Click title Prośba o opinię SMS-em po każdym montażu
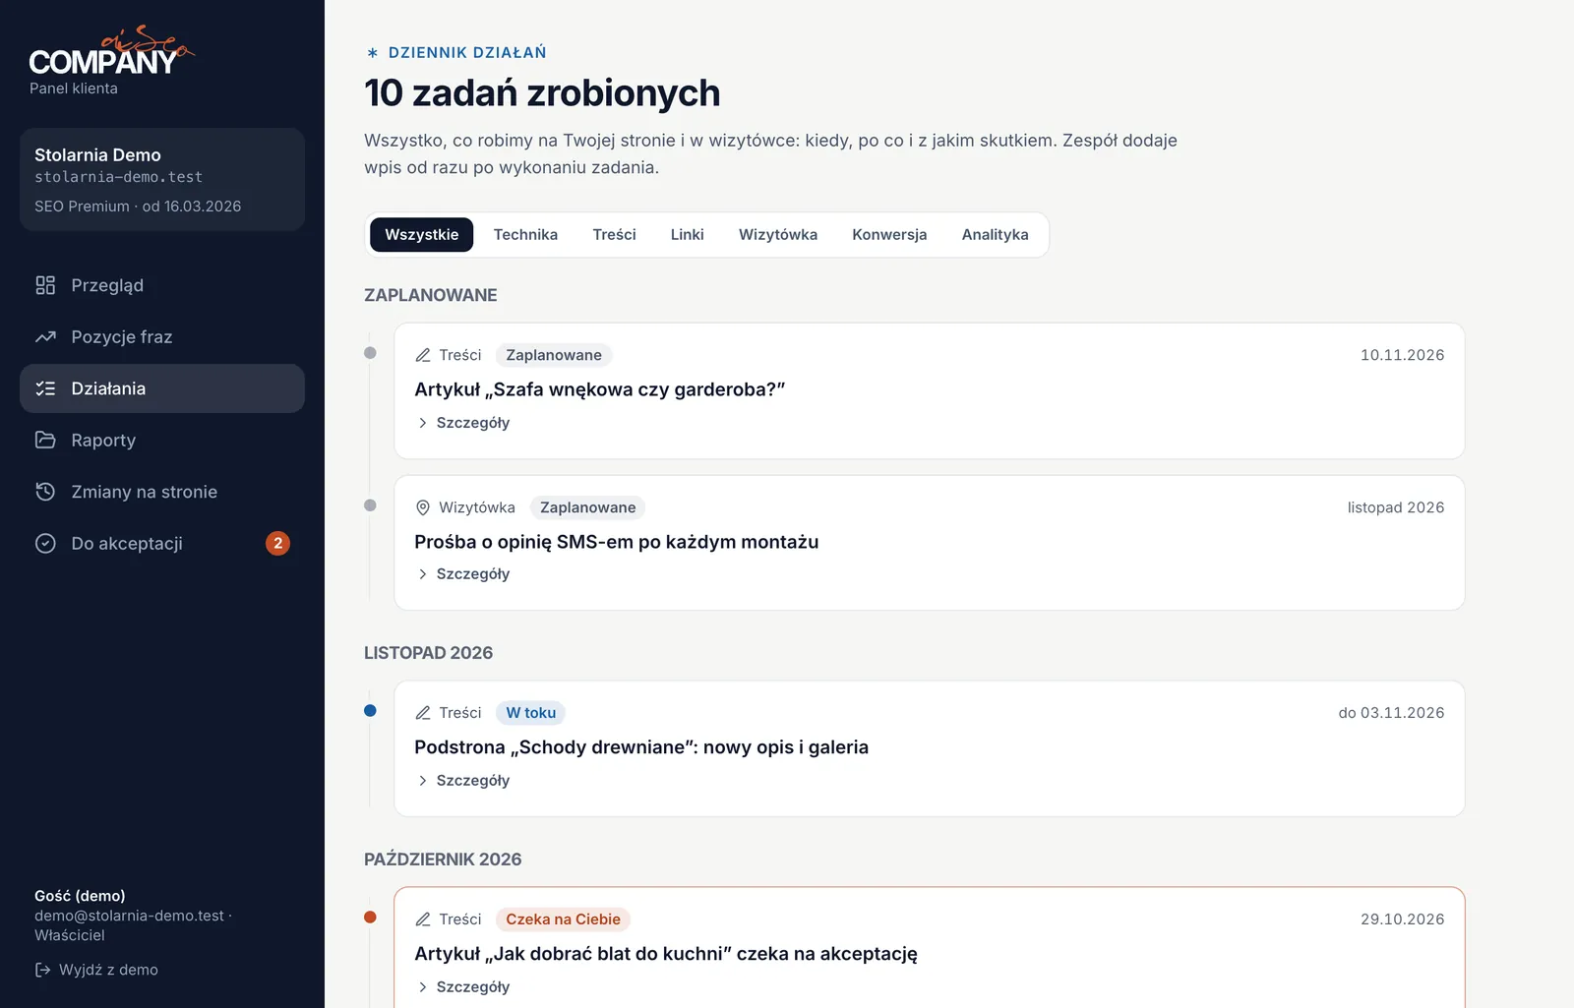Viewport: 1574px width, 1008px height. [x=617, y=542]
